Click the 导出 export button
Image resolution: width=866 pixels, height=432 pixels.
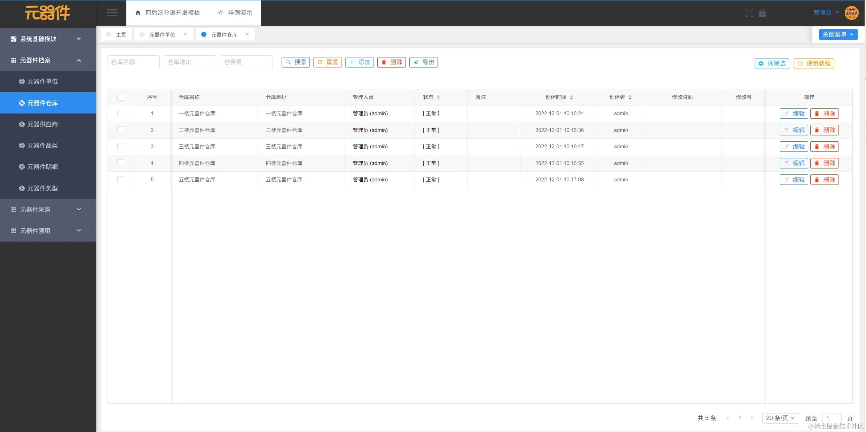coord(423,62)
